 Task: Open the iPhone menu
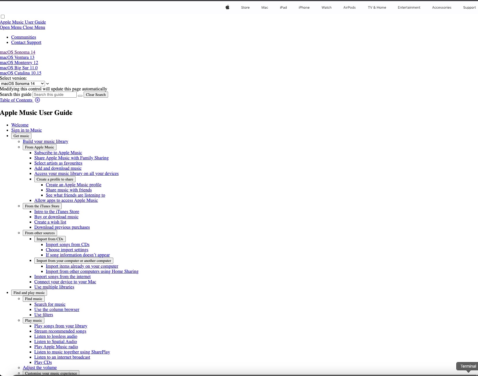pyautogui.click(x=304, y=8)
